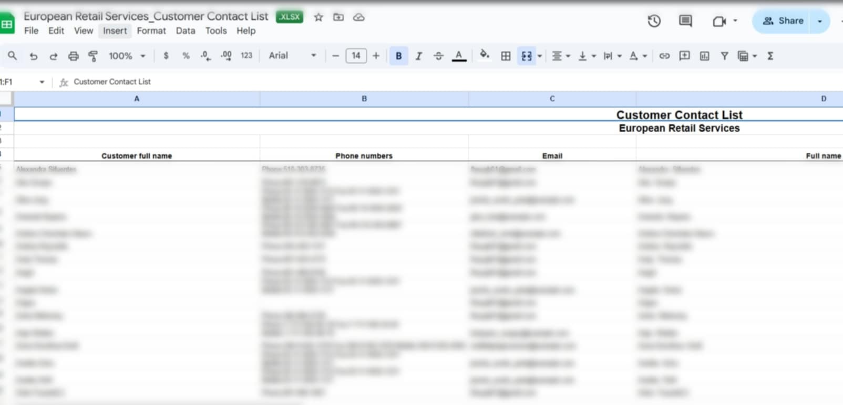Screen dimensions: 843x405
Task: Open version history clock icon
Action: tap(654, 21)
